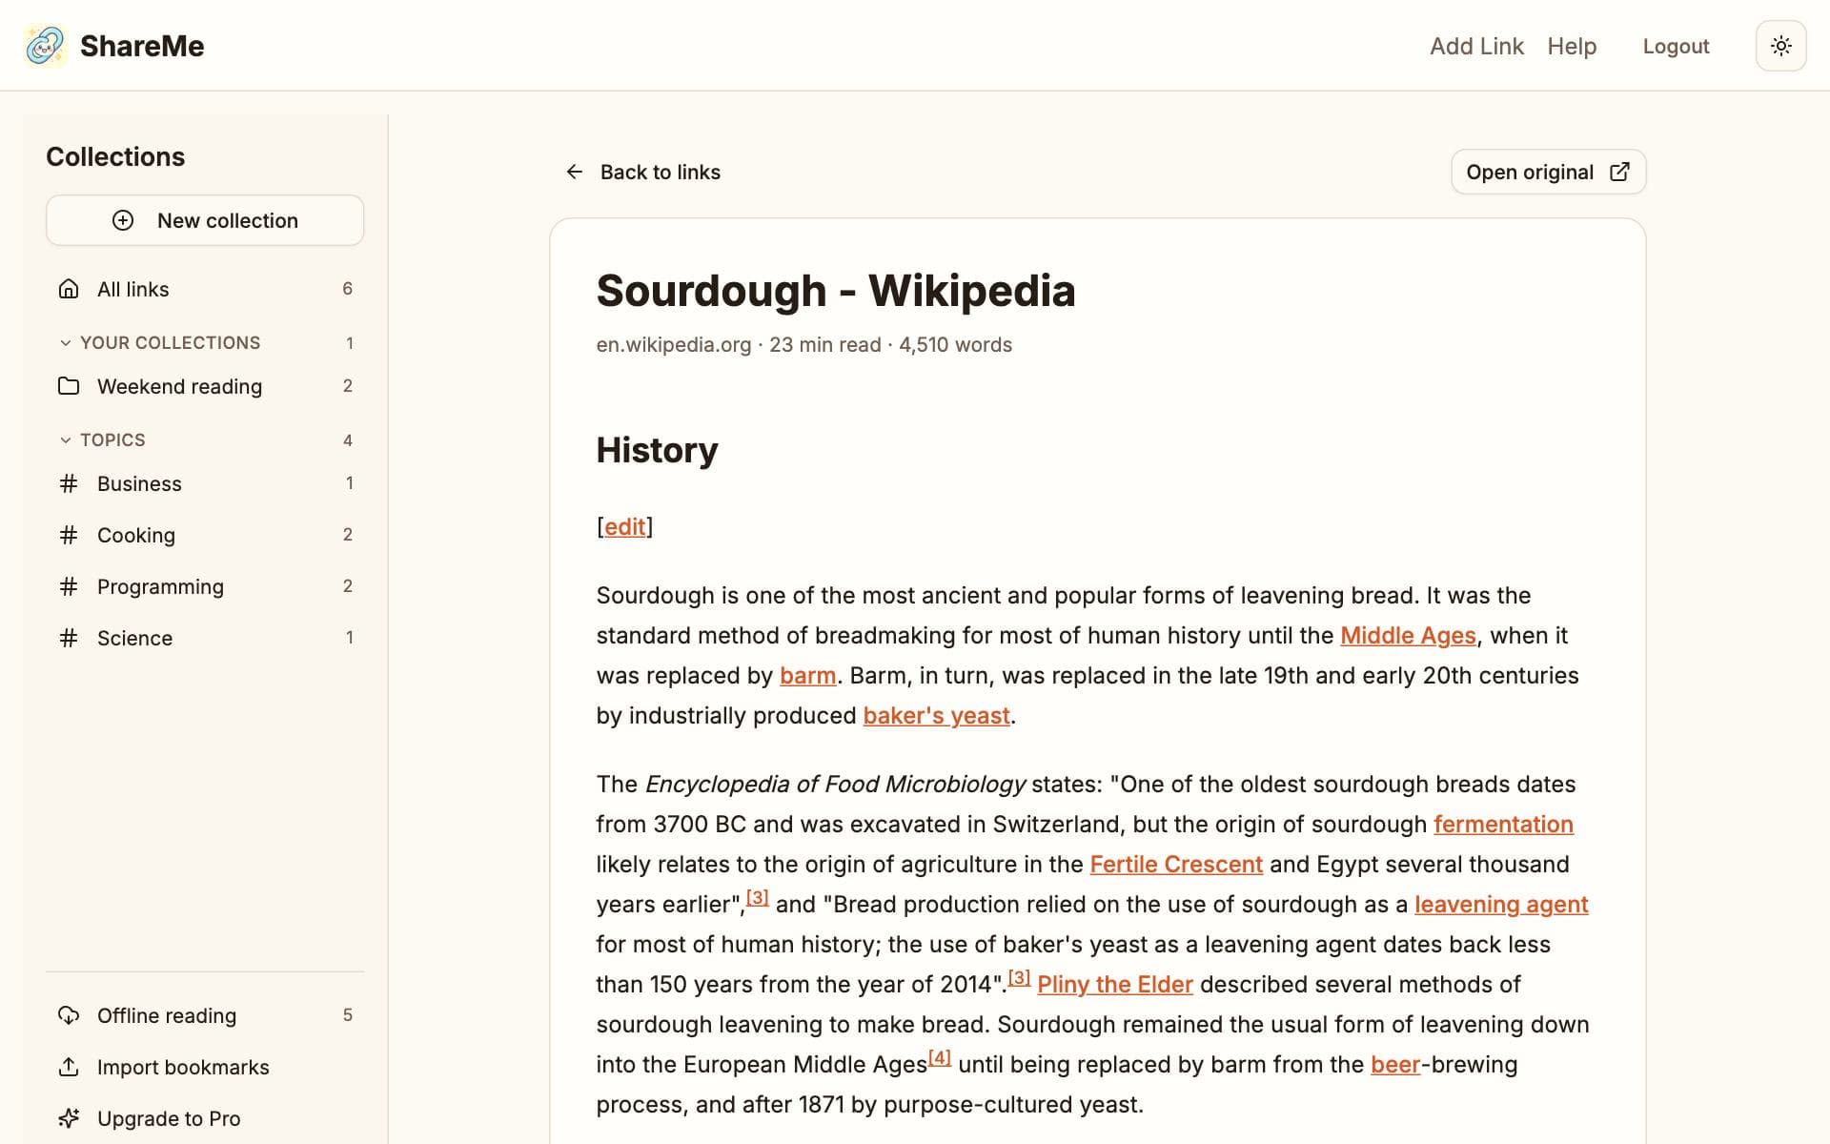Viewport: 1830px width, 1144px height.
Task: Open the Weekend reading collection
Action: click(205, 386)
